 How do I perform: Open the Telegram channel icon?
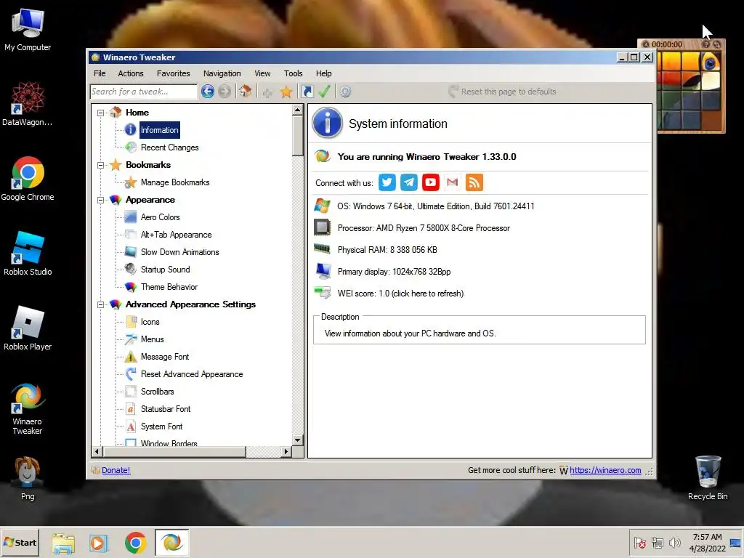pyautogui.click(x=408, y=182)
